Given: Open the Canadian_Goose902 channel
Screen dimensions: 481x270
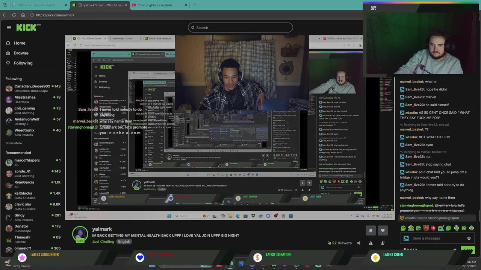Looking at the screenshot, I should point(33,88).
